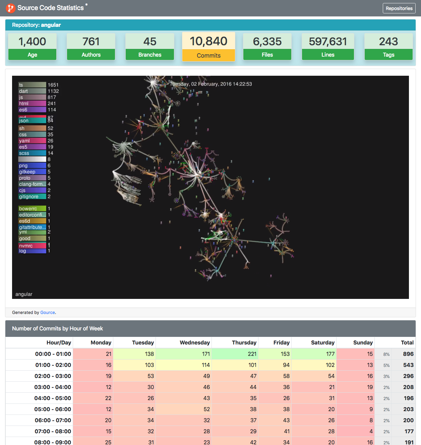Click the Gource visualization timestamp text
Image resolution: width=421 pixels, height=445 pixels.
click(x=211, y=84)
